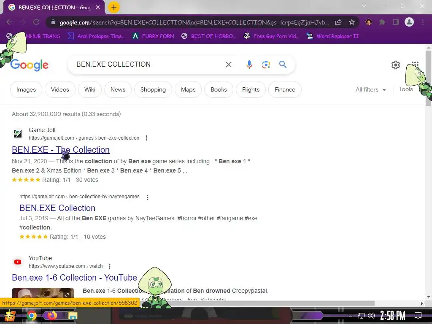Close the BEN.EXE COLLECTION browser tab
The width and height of the screenshot is (432, 324).
98,8
